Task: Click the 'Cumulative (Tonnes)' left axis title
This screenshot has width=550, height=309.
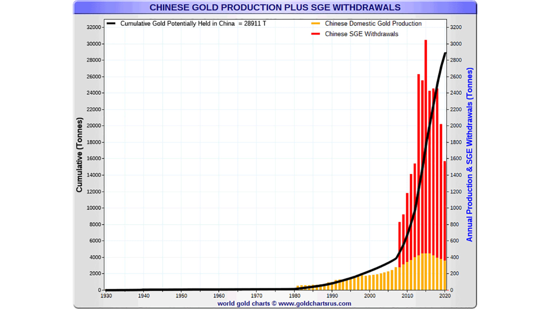Action: [79, 155]
